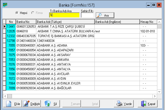
Task: Click the pencil edit icon on Değiştir
Action: 26,104
